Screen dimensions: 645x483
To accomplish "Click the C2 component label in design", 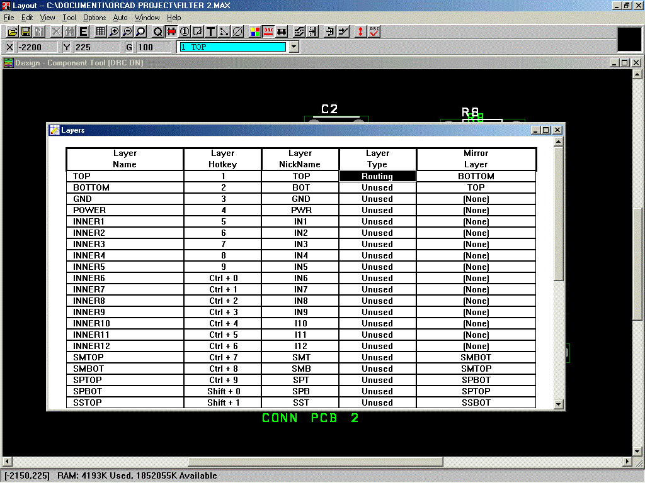I will click(329, 109).
